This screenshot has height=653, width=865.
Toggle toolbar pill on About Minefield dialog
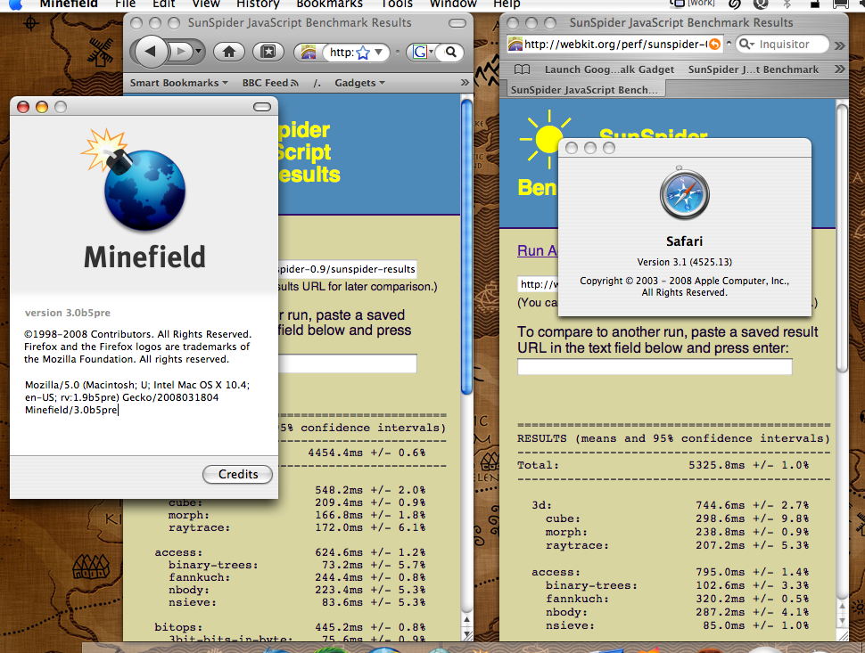pyautogui.click(x=262, y=107)
